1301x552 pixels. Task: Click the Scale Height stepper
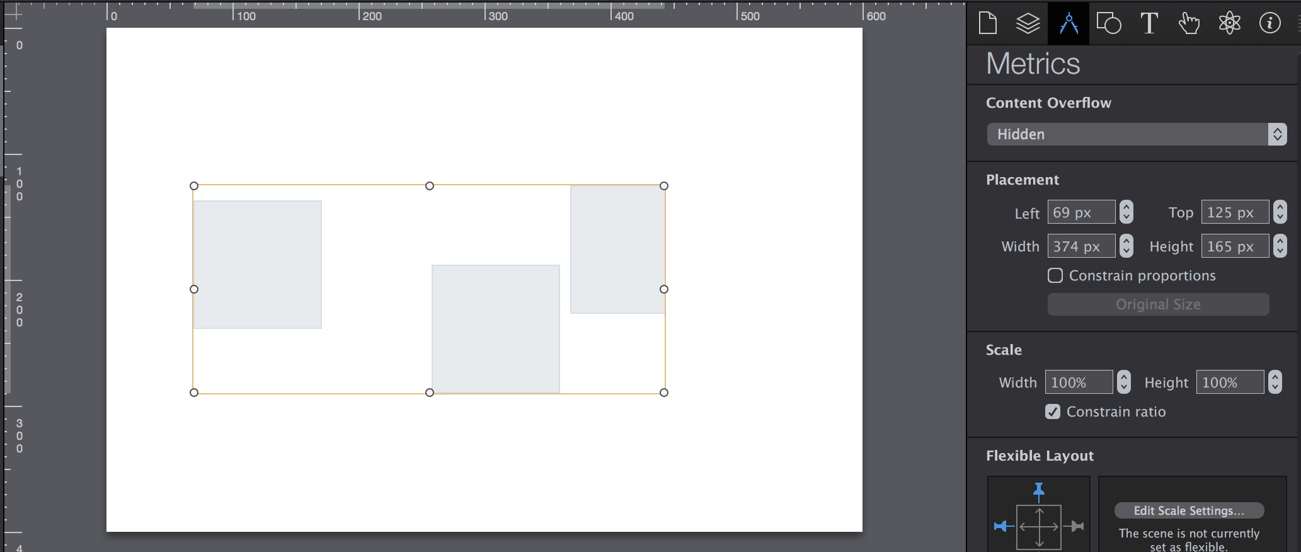pyautogui.click(x=1275, y=382)
